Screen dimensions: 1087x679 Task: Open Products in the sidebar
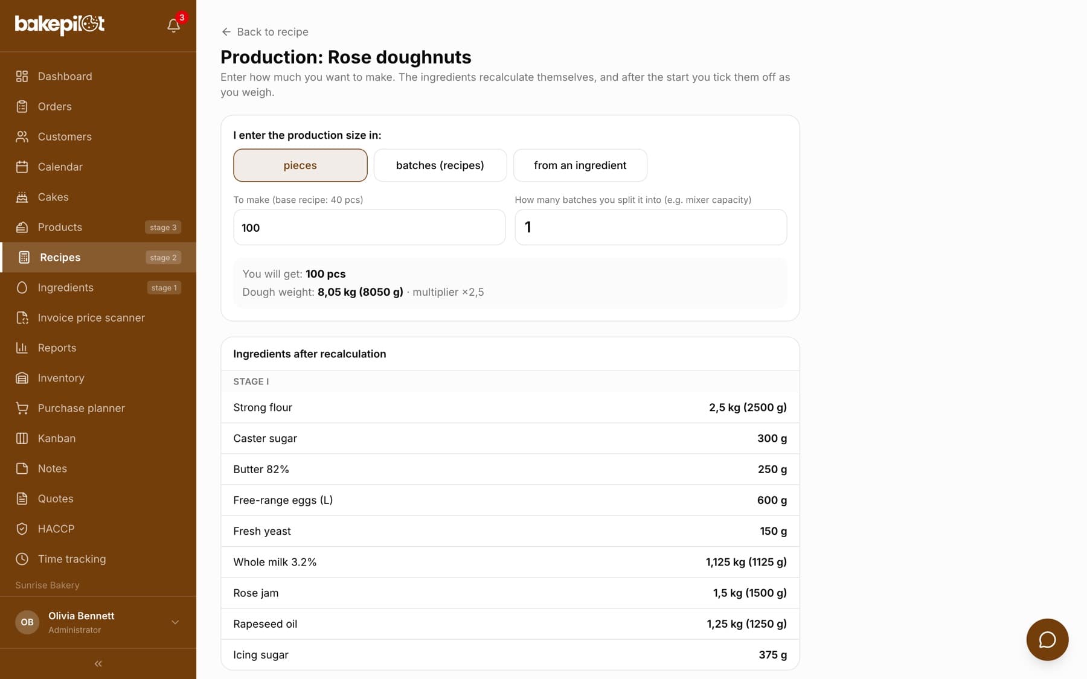pos(98,227)
